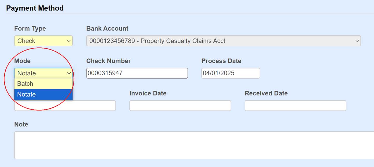Click the Check Number label text
Image resolution: width=374 pixels, height=167 pixels.
(x=108, y=61)
